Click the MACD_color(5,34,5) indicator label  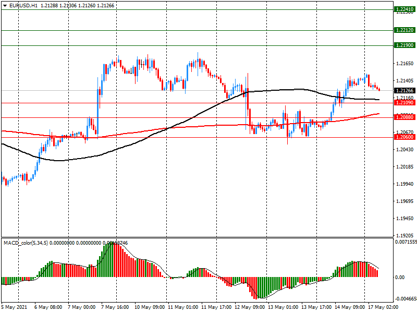[26, 243]
